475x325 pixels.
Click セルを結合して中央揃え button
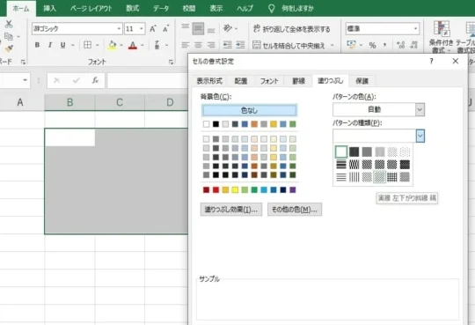[289, 45]
